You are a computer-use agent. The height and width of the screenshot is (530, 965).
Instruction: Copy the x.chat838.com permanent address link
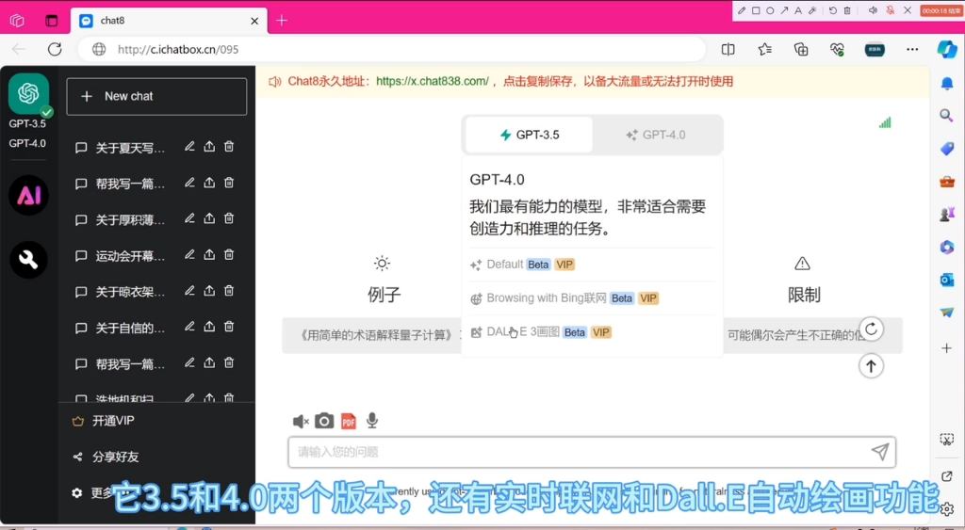click(432, 81)
